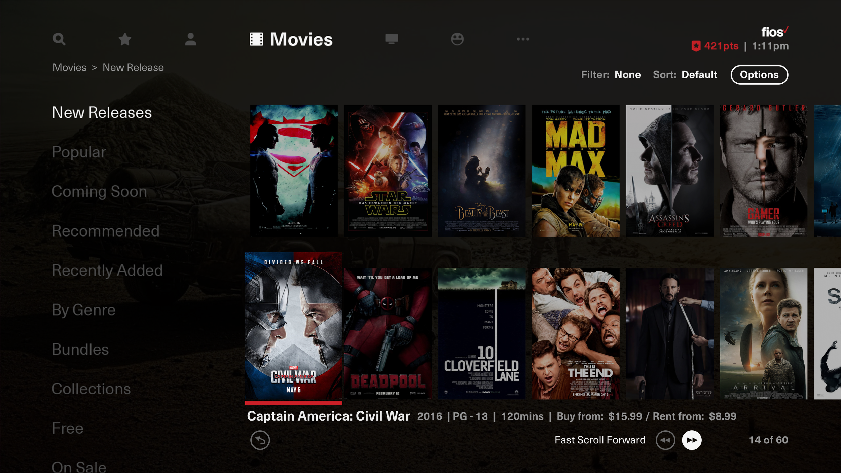The width and height of the screenshot is (841, 473).
Task: Open the 10 Cloverfield Lane poster
Action: [482, 334]
